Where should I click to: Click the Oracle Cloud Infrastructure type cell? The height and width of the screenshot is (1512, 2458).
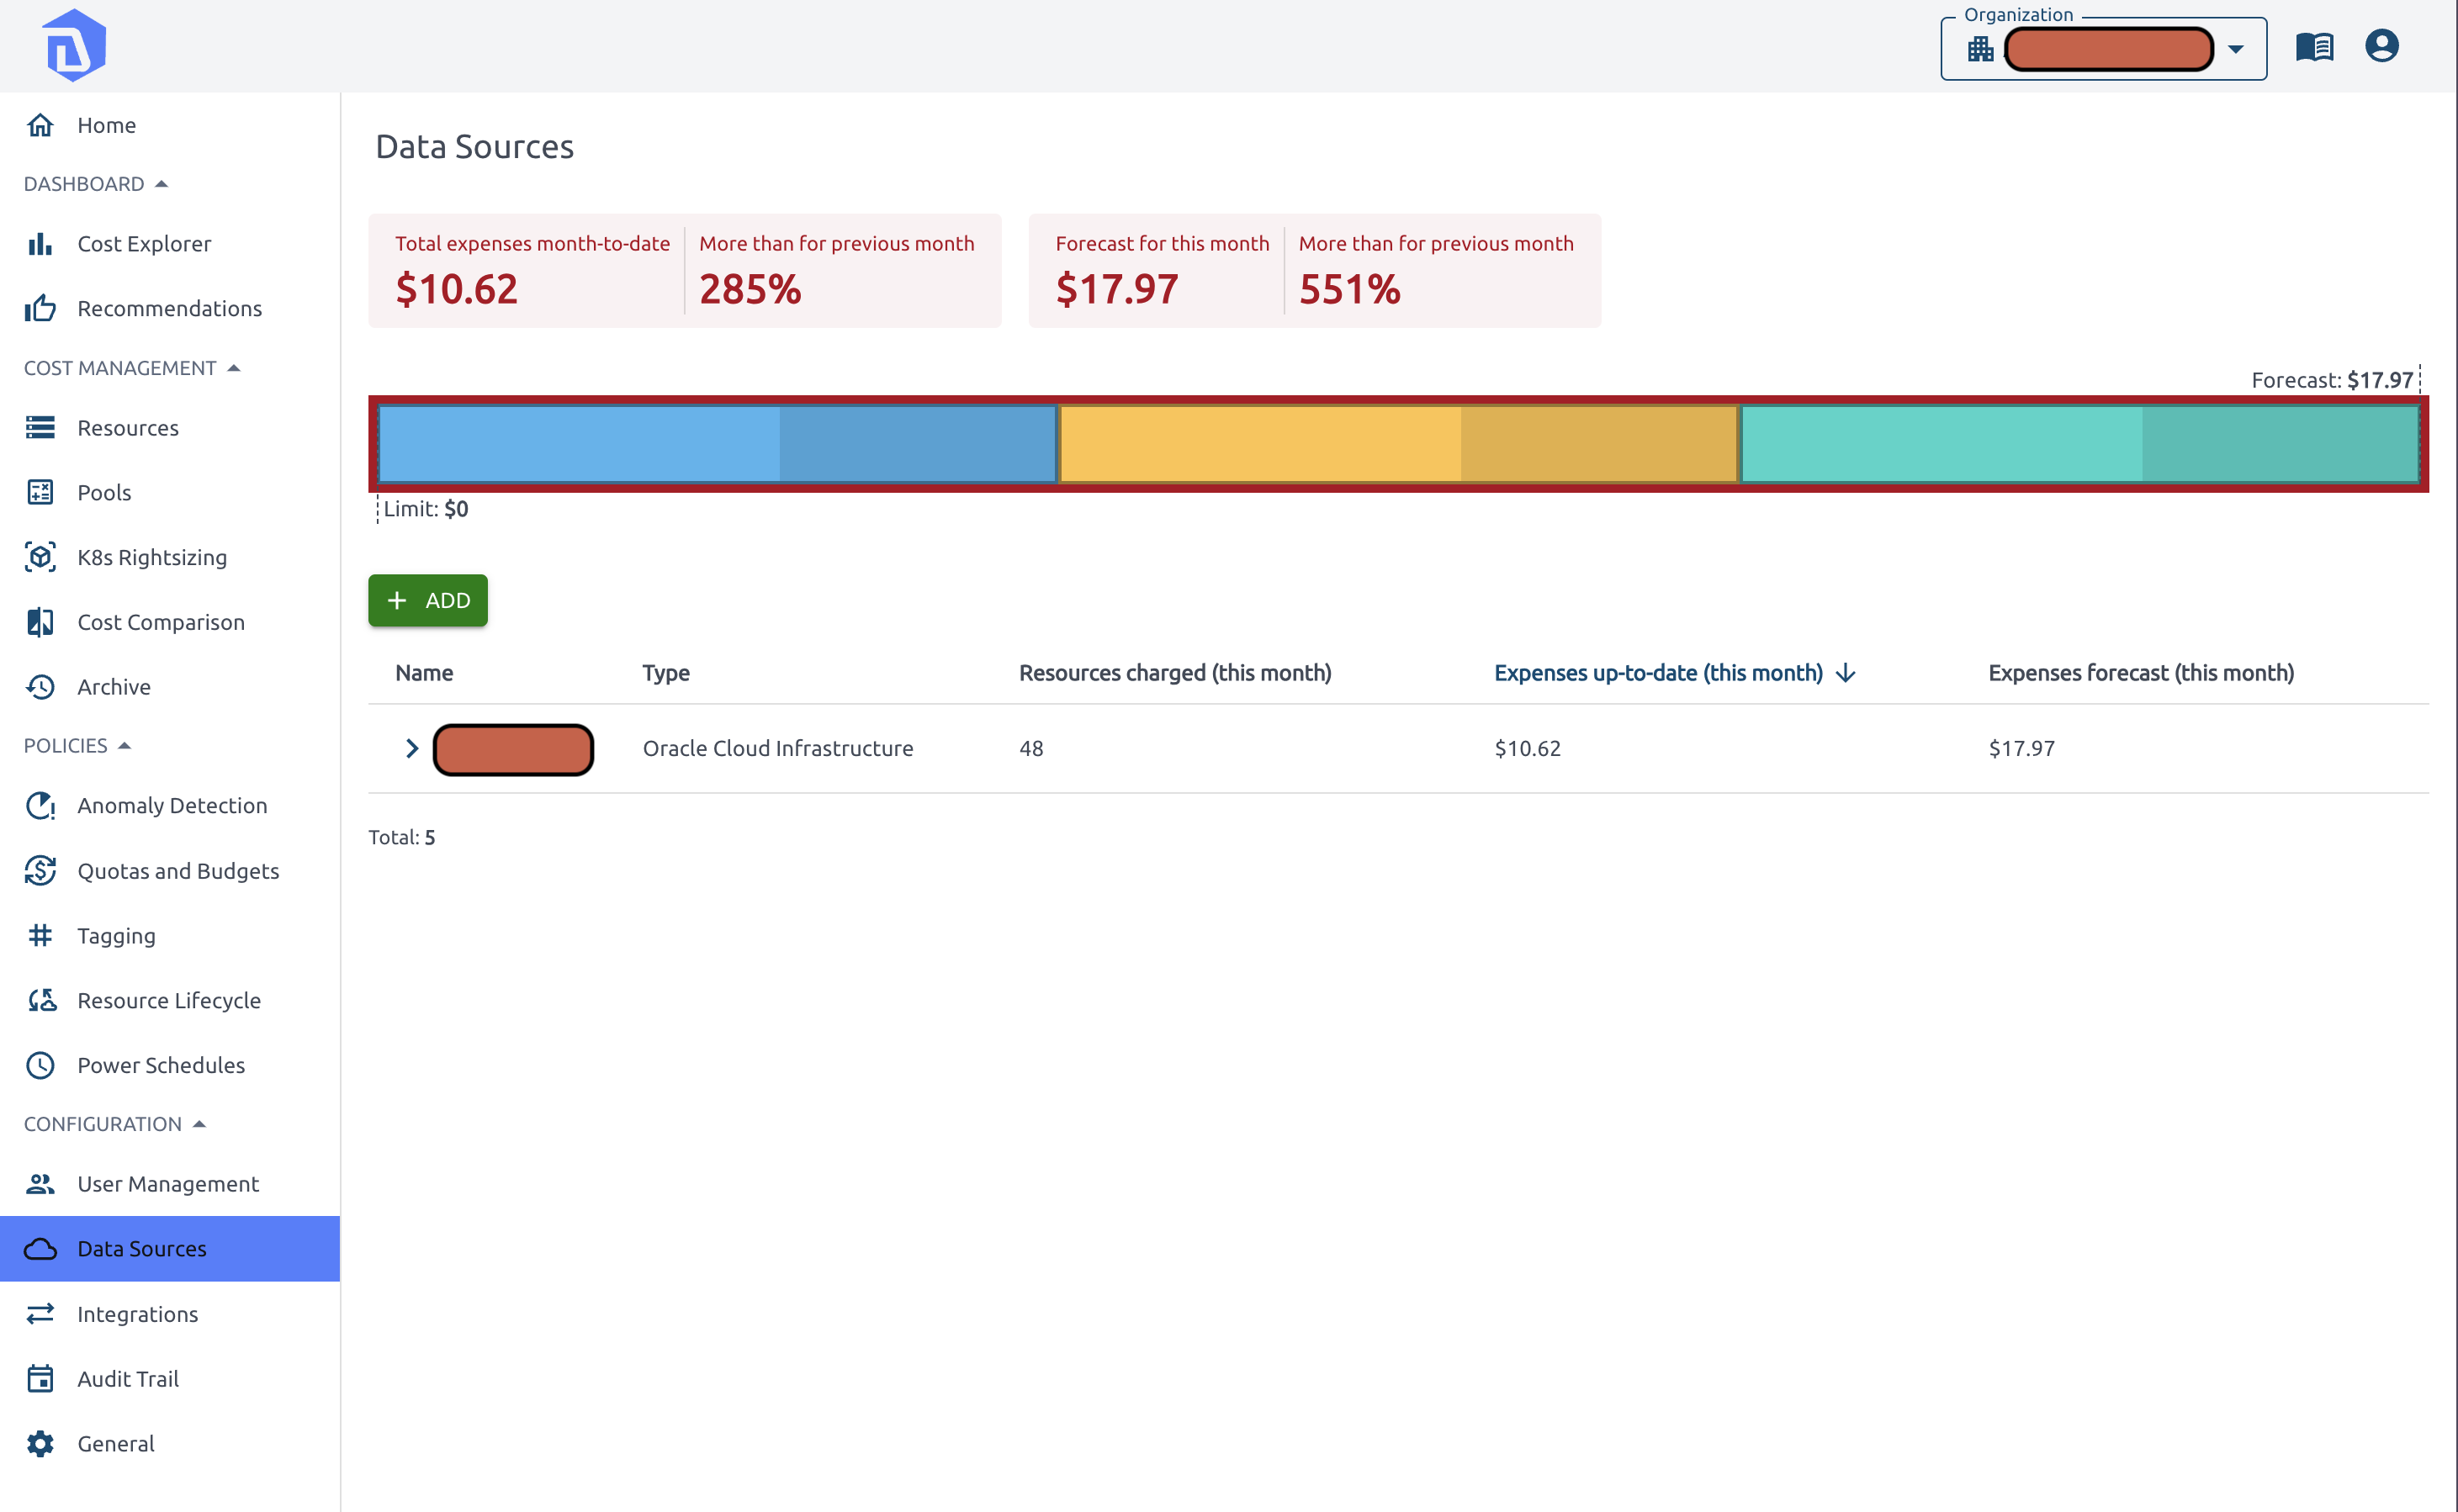(x=778, y=748)
